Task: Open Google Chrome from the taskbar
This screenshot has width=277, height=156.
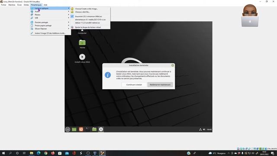Action: (x=45, y=153)
